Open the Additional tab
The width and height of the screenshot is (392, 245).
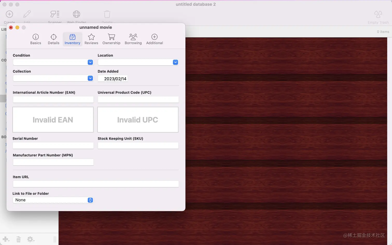[155, 39]
